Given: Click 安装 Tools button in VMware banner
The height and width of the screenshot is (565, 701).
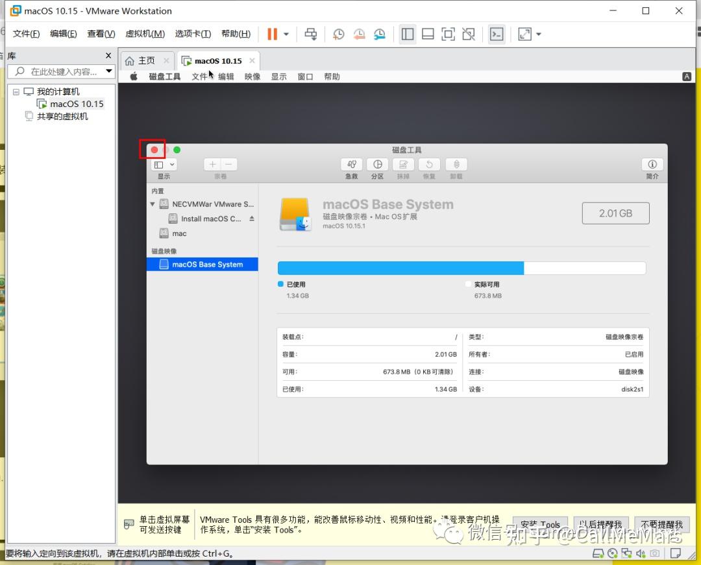Looking at the screenshot, I should (x=539, y=524).
